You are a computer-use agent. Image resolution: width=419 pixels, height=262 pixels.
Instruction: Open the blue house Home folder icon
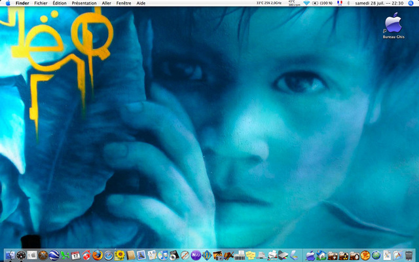click(321, 255)
